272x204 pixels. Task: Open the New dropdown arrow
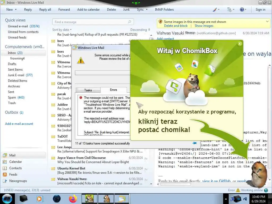click(16, 10)
